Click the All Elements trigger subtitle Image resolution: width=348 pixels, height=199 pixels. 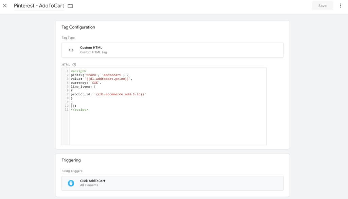point(89,185)
